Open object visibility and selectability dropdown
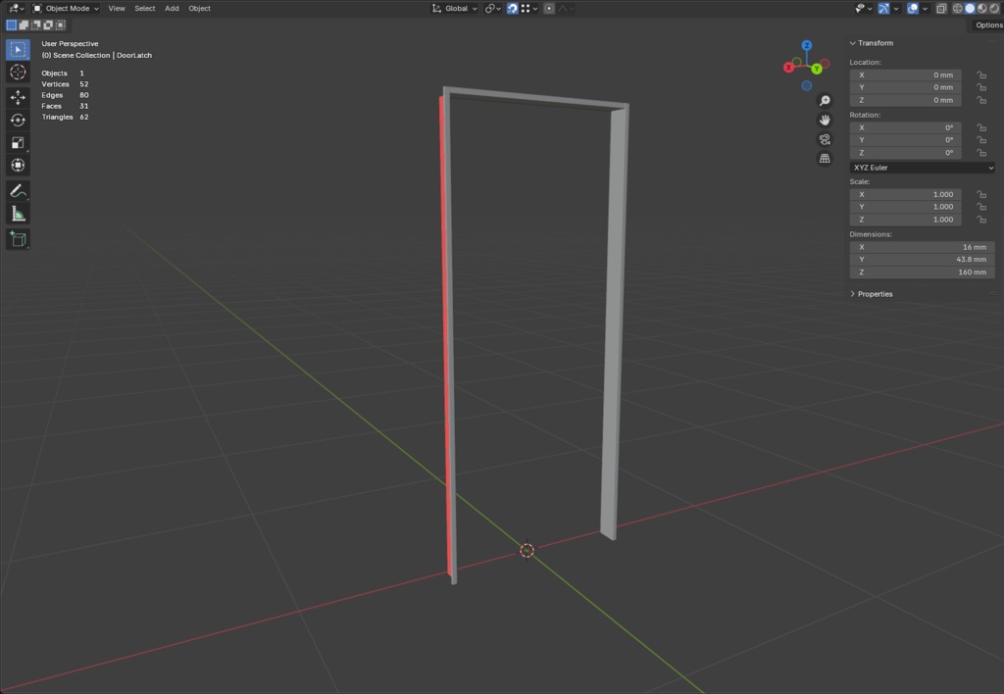The width and height of the screenshot is (1004, 694). click(864, 8)
